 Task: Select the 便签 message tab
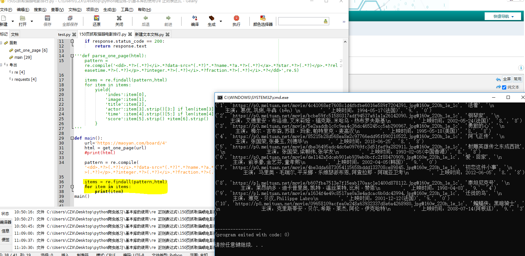5,240
